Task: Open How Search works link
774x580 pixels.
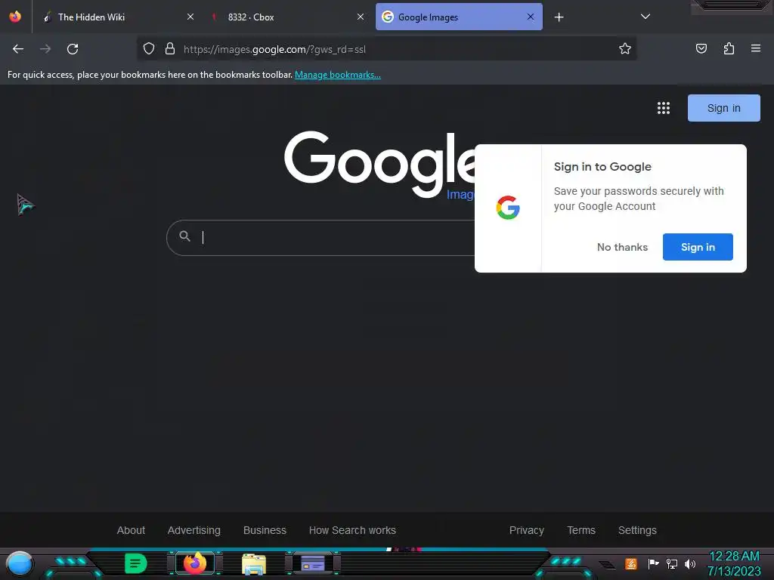Action: click(352, 530)
